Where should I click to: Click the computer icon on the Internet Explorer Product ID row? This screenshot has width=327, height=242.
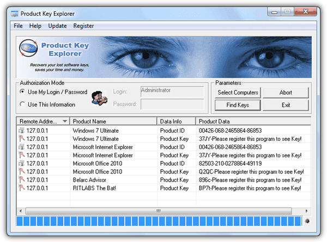click(x=21, y=147)
